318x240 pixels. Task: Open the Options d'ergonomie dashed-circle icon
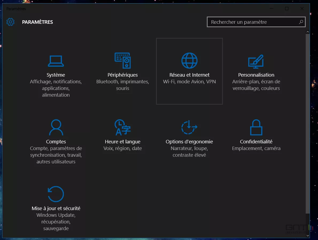coord(189,127)
